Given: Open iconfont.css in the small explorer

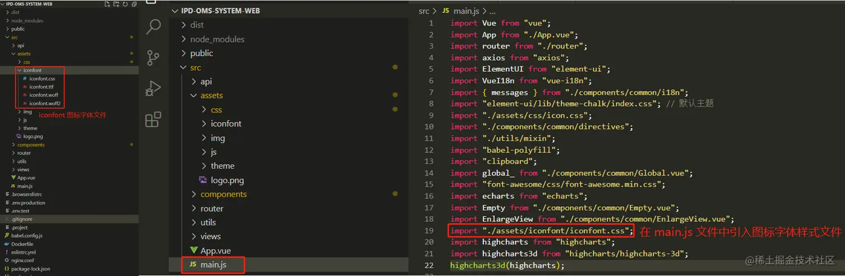Looking at the screenshot, I should click(41, 79).
